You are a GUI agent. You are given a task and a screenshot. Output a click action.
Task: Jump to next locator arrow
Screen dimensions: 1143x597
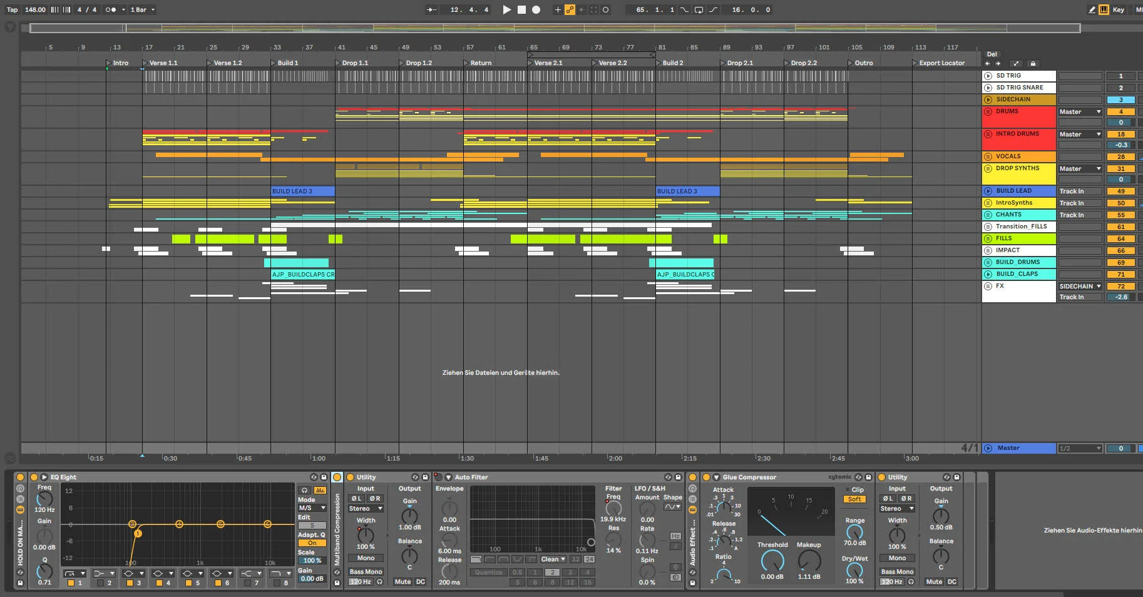coord(998,63)
